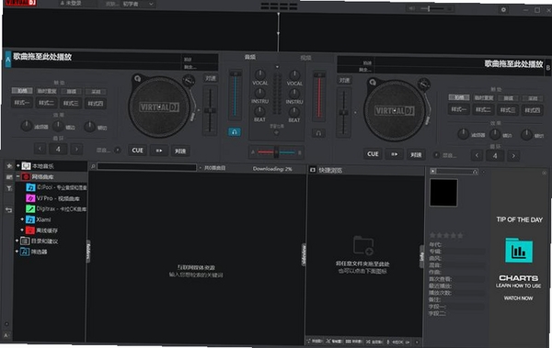552x348 pixels.
Task: Expand the 离线缓存 tree node
Action: [x=22, y=230]
